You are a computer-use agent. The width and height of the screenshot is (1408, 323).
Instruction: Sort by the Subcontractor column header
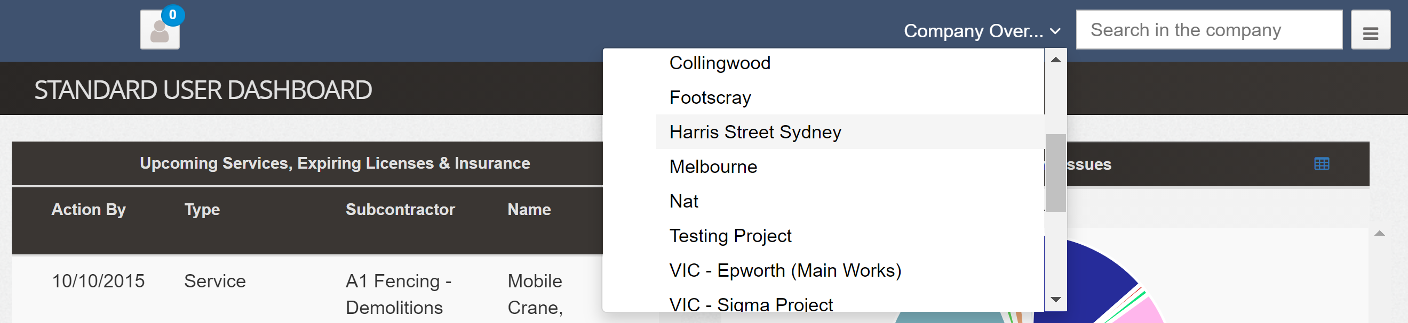400,210
